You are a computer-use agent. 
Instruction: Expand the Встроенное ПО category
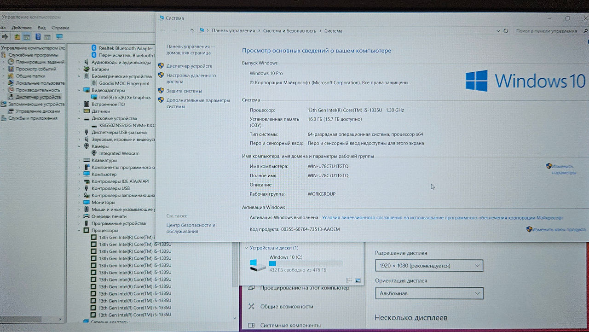[79, 104]
